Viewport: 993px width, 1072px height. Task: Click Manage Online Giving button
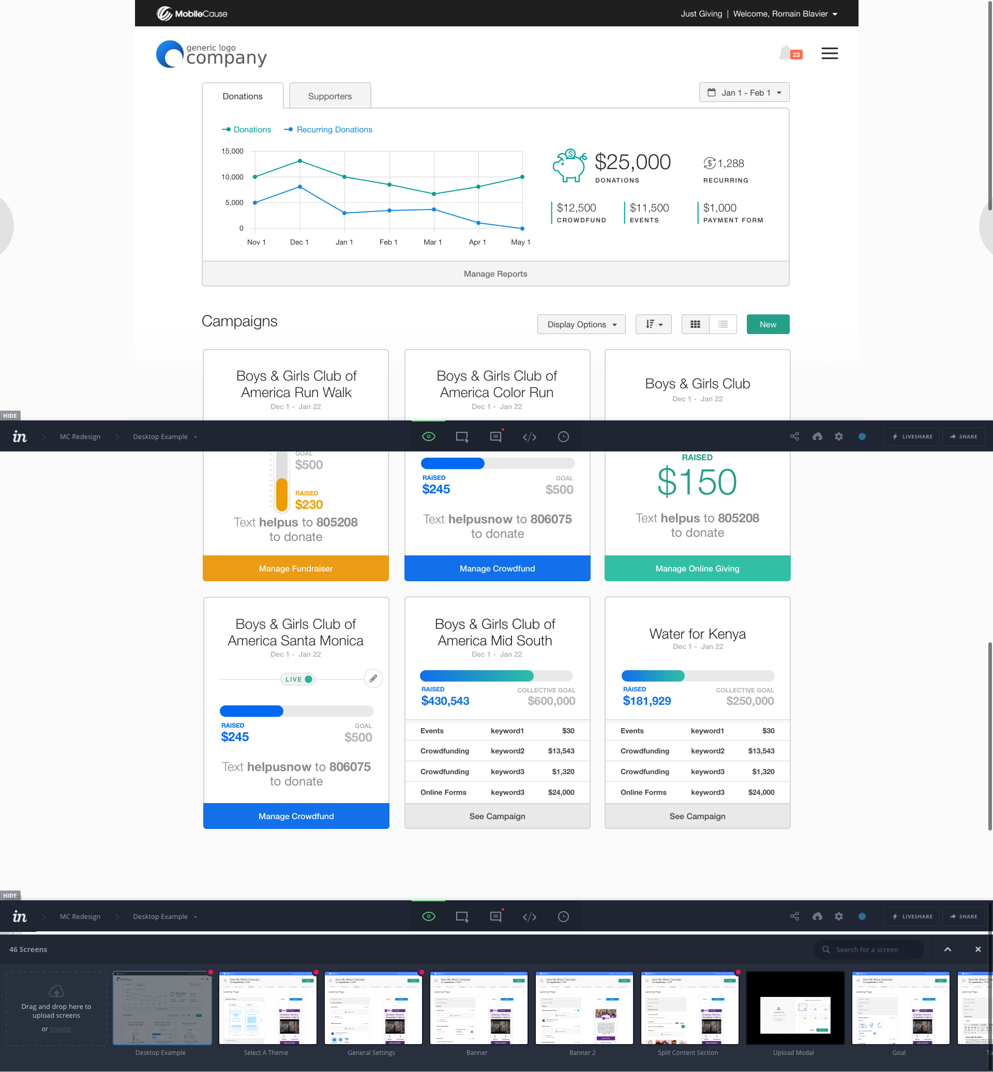(697, 568)
